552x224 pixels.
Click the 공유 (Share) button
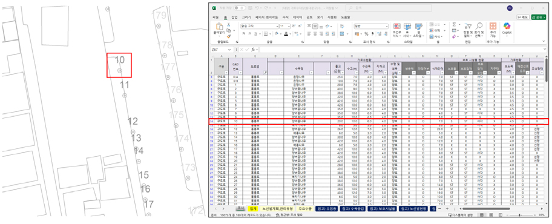[539, 18]
